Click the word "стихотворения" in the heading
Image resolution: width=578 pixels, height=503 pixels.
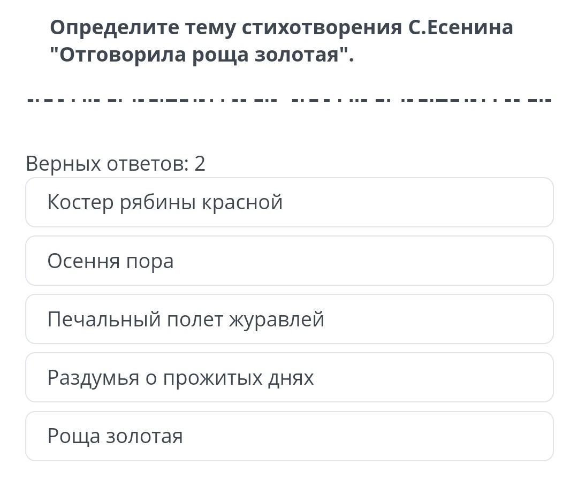pyautogui.click(x=321, y=27)
